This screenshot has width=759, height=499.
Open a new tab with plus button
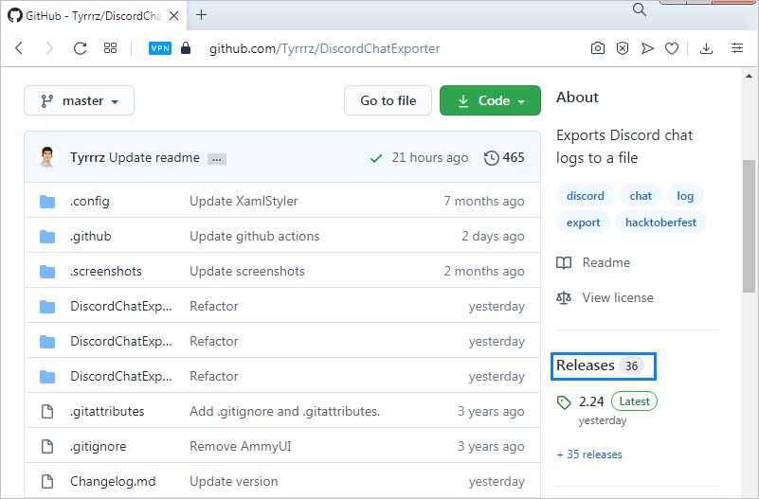point(202,14)
